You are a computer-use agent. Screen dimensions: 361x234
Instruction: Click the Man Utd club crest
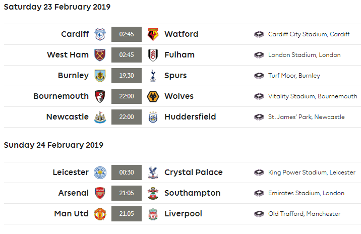(99, 214)
